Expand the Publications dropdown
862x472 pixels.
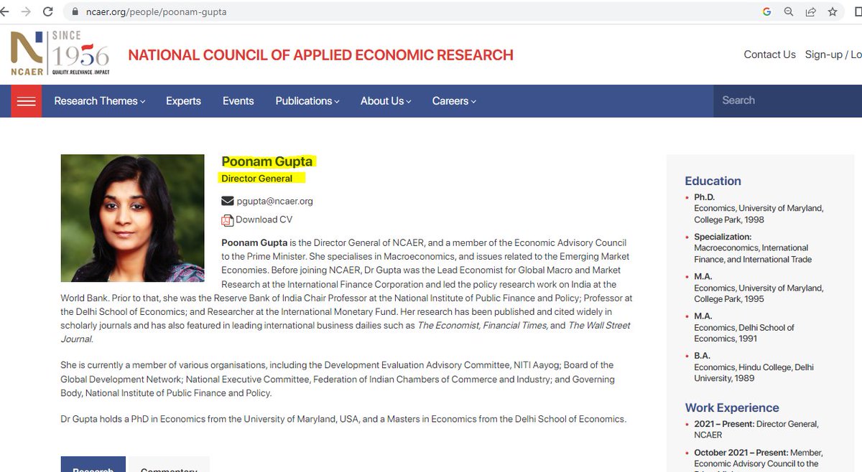point(307,101)
